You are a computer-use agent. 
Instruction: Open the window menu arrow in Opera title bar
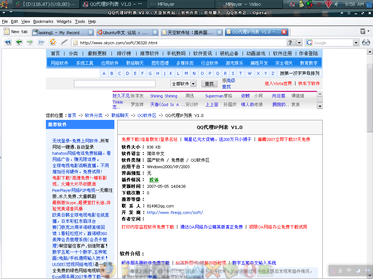click(x=4, y=13)
